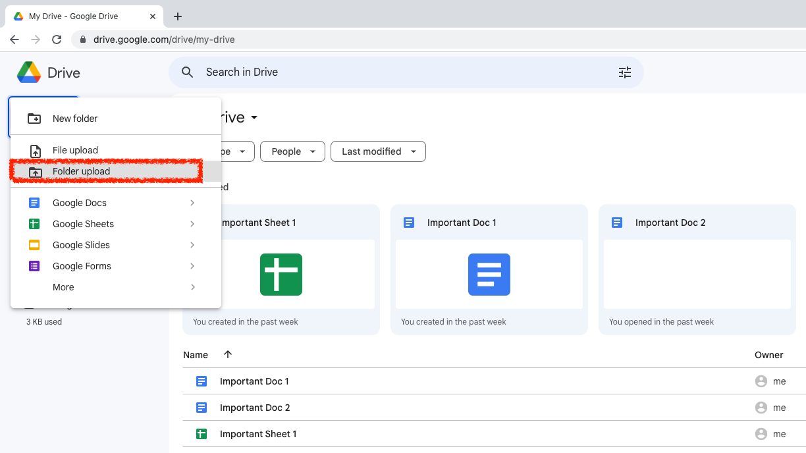Click the Docs icon on Important Doc 2 card
This screenshot has height=453, width=806.
(617, 223)
